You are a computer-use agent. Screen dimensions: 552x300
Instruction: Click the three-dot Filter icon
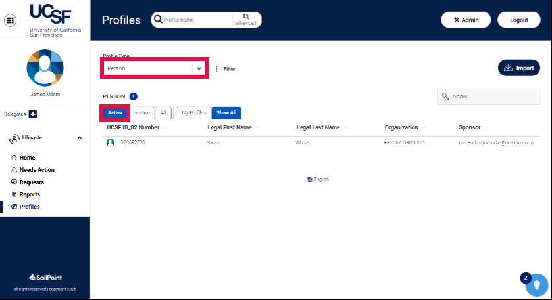click(x=216, y=69)
